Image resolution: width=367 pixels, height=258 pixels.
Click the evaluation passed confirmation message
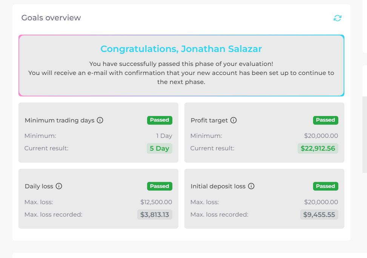181,73
